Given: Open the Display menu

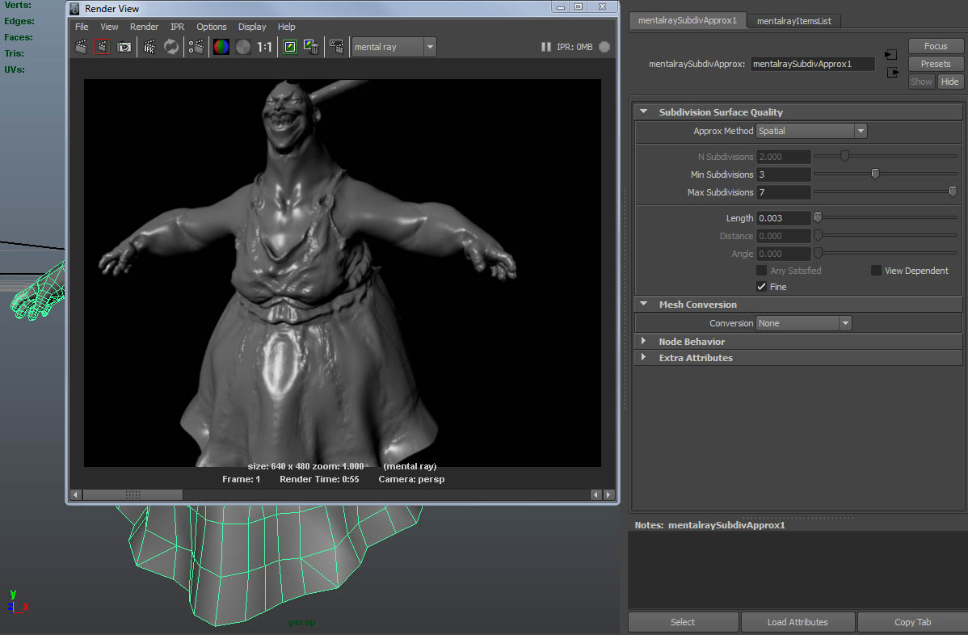Looking at the screenshot, I should pyautogui.click(x=252, y=27).
